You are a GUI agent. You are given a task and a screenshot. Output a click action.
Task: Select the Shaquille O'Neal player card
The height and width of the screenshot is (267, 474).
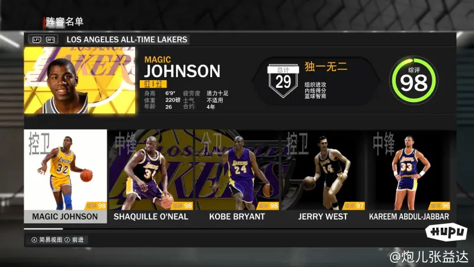pyautogui.click(x=151, y=176)
